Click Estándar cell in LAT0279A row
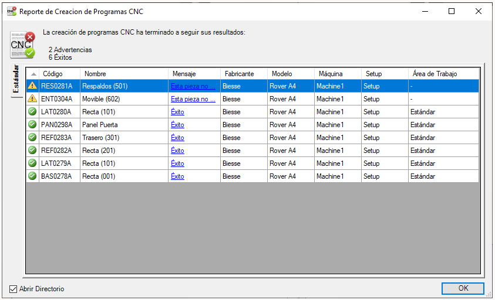The image size is (495, 300). point(443,163)
